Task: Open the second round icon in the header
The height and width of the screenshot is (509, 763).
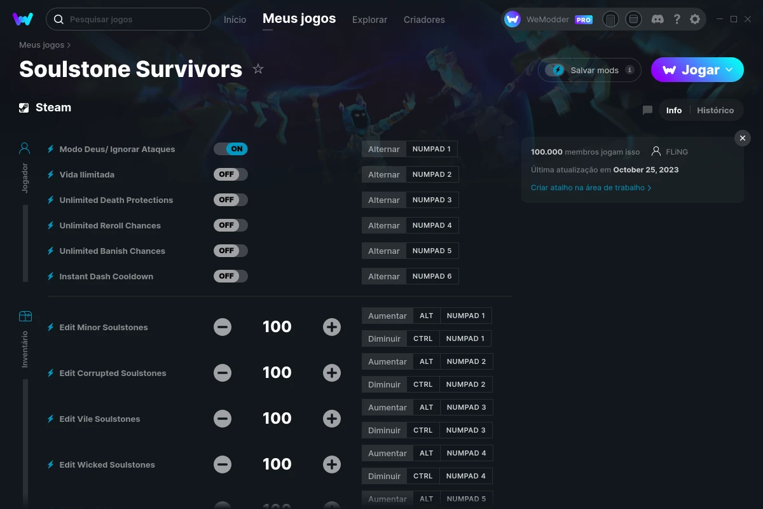Action: point(633,19)
